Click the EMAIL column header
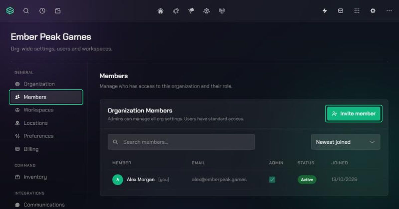 [199, 163]
